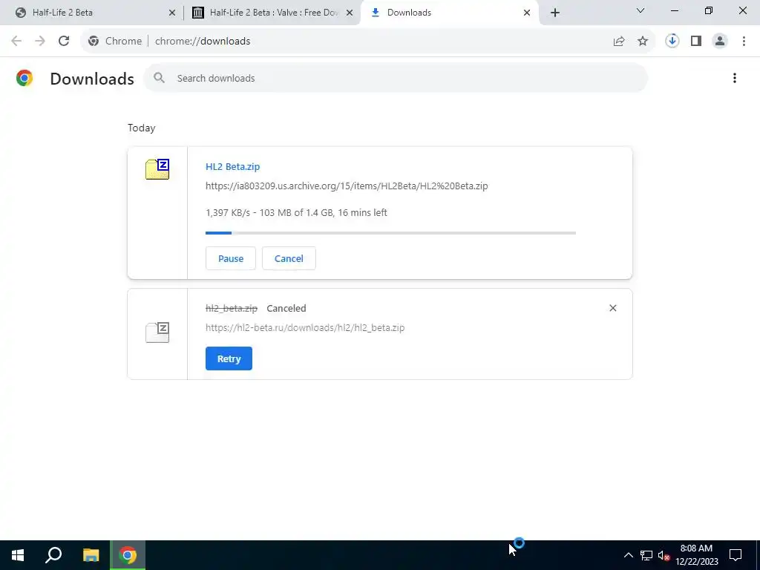Click the hl2-beta.ru download URL

coord(305,327)
